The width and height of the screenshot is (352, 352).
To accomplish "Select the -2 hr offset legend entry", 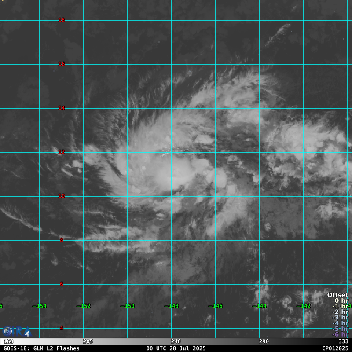I will coord(340,312).
